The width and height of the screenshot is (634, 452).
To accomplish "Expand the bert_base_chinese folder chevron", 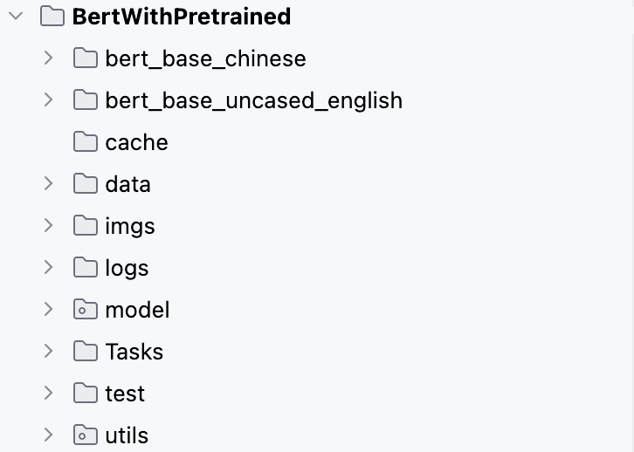I will pyautogui.click(x=49, y=58).
